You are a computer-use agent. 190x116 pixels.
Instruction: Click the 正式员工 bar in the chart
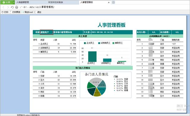(92, 57)
